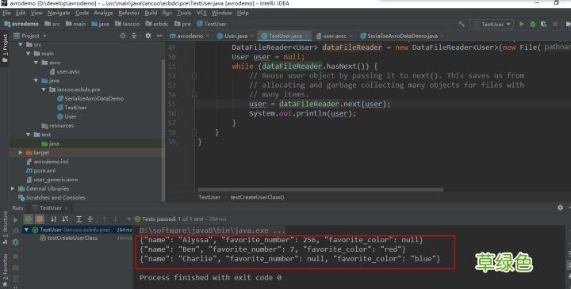571x289 pixels.
Task: Open the VCS menu
Action: (x=201, y=13)
